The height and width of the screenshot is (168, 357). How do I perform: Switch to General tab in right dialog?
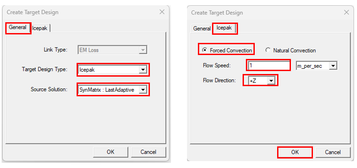202,28
